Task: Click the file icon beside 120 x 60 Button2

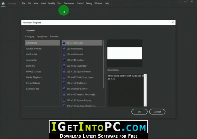Action: 64,48
